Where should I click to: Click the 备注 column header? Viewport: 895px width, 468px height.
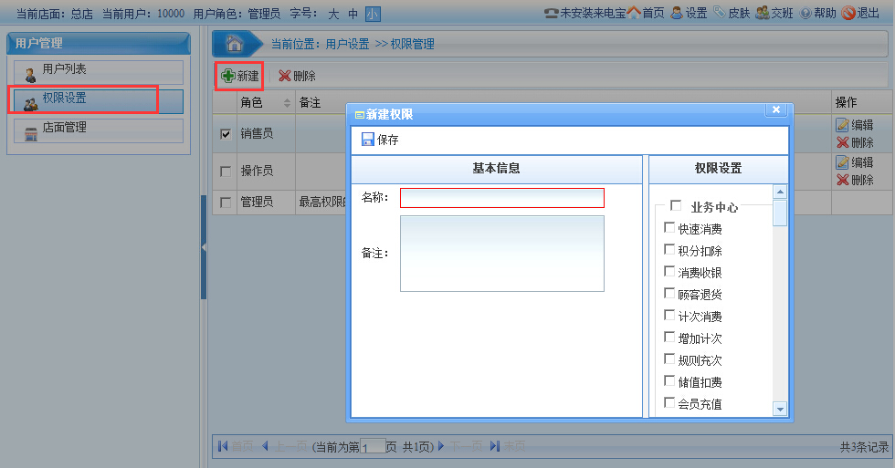pyautogui.click(x=310, y=102)
